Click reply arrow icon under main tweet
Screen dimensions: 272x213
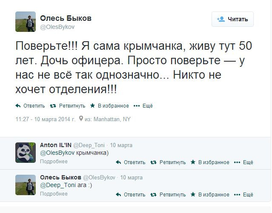(18, 106)
